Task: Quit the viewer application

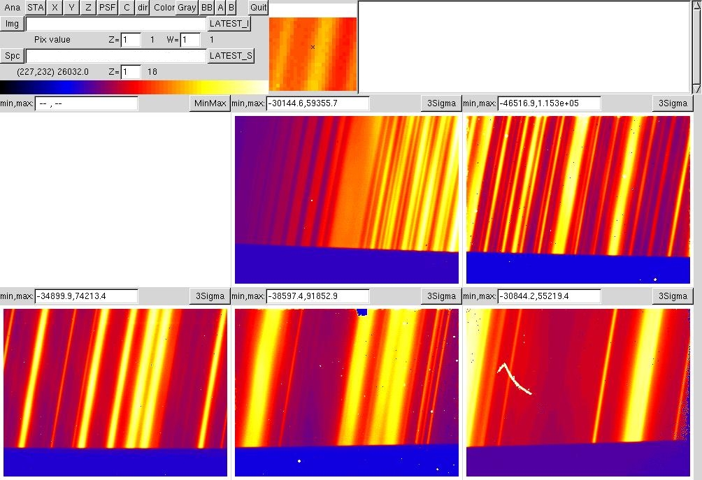Action: (x=259, y=8)
